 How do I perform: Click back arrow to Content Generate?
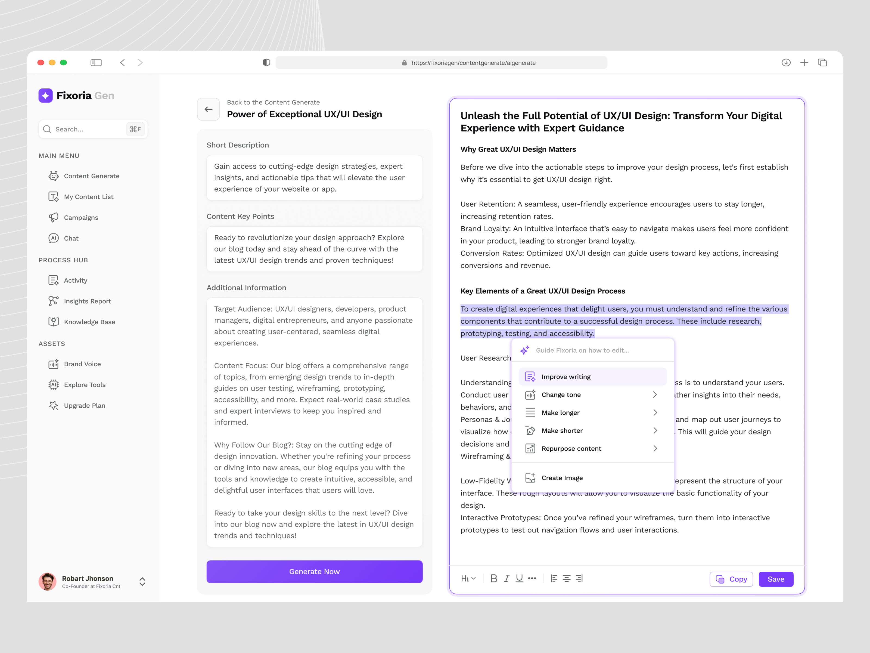point(209,109)
